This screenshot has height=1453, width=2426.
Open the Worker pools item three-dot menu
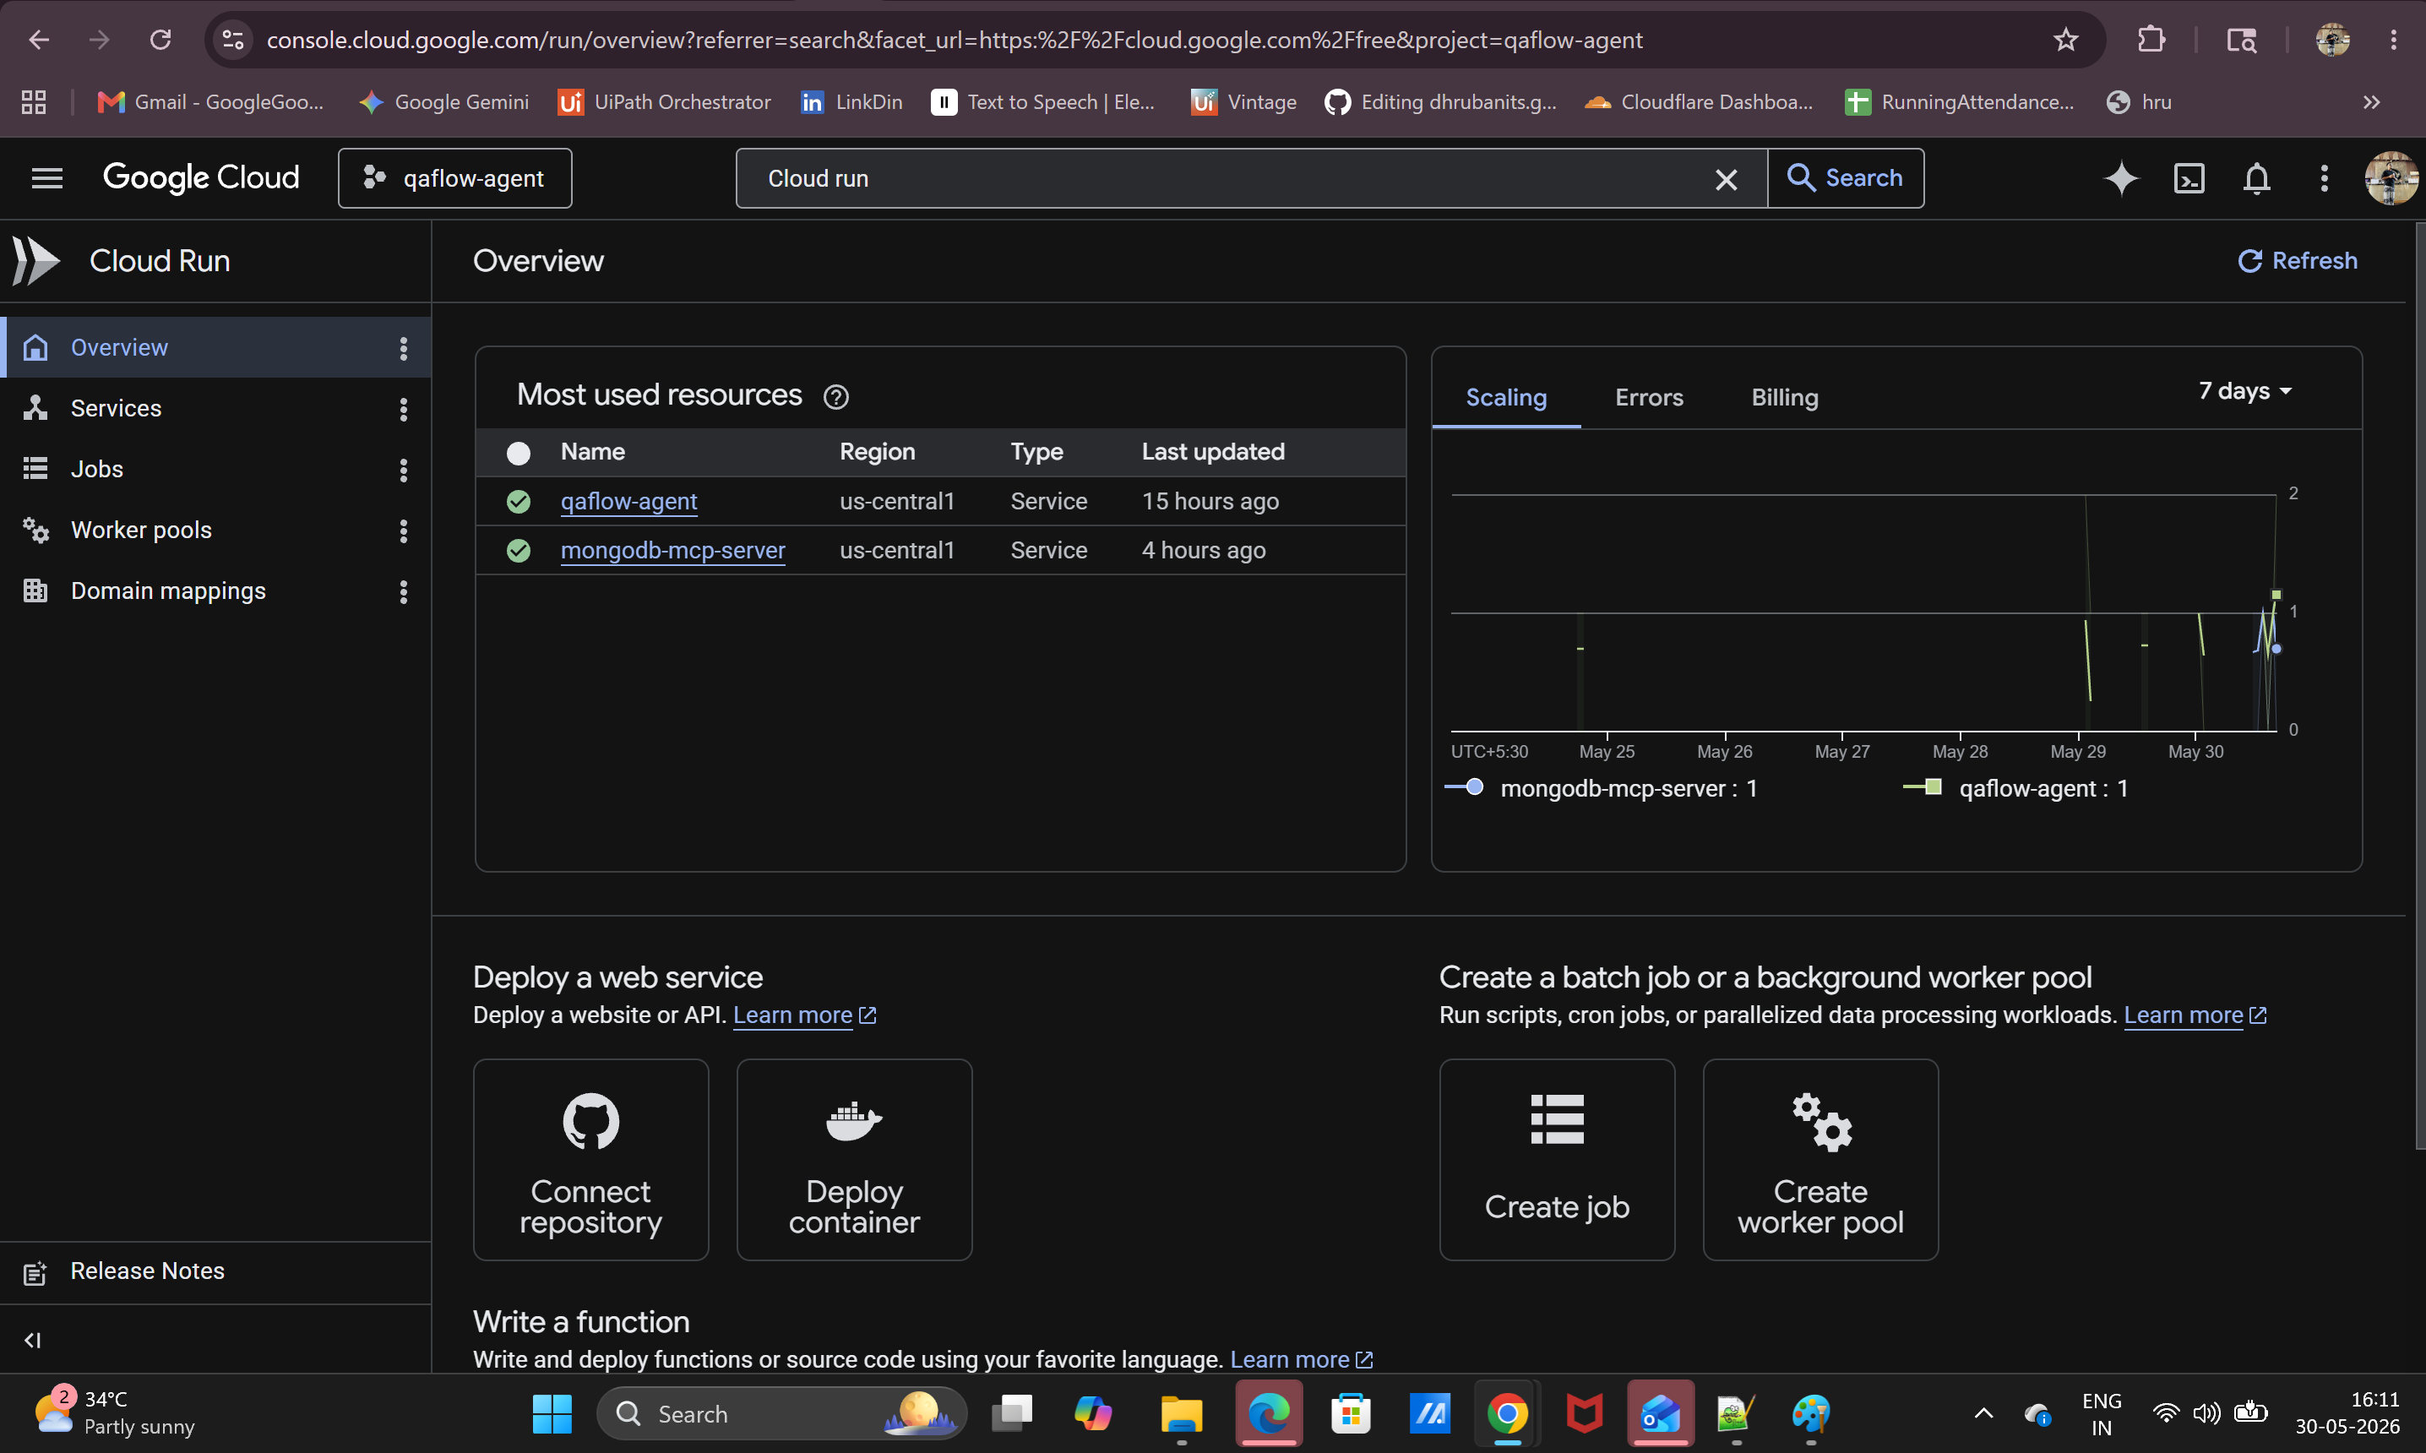(404, 530)
